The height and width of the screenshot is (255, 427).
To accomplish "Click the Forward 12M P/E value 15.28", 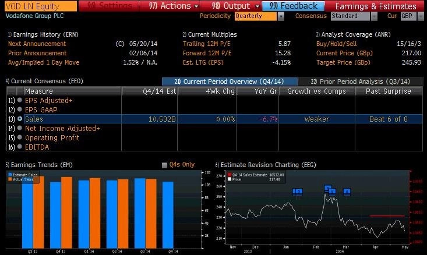I will click(283, 53).
